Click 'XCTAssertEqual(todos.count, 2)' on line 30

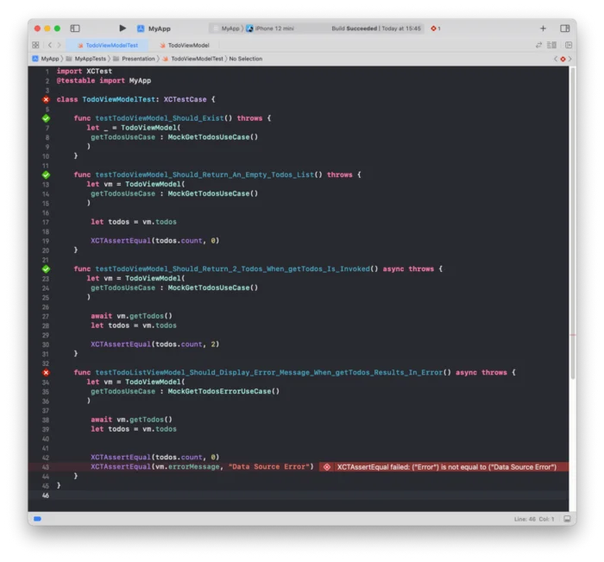[x=154, y=344]
